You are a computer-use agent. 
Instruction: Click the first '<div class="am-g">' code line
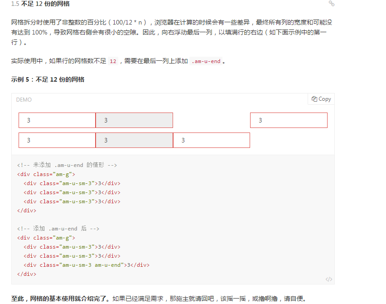46,174
